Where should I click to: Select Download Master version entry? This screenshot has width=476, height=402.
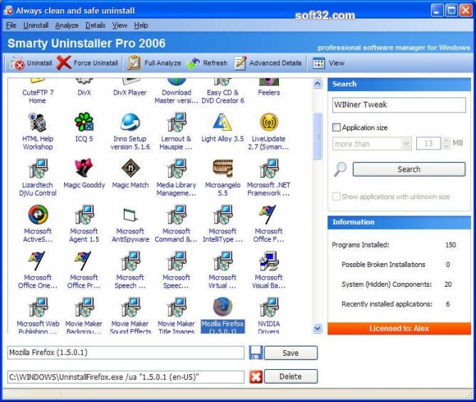click(x=176, y=92)
